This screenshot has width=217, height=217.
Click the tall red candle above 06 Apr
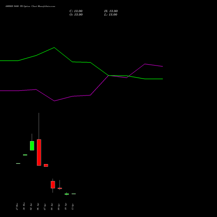click(39, 152)
